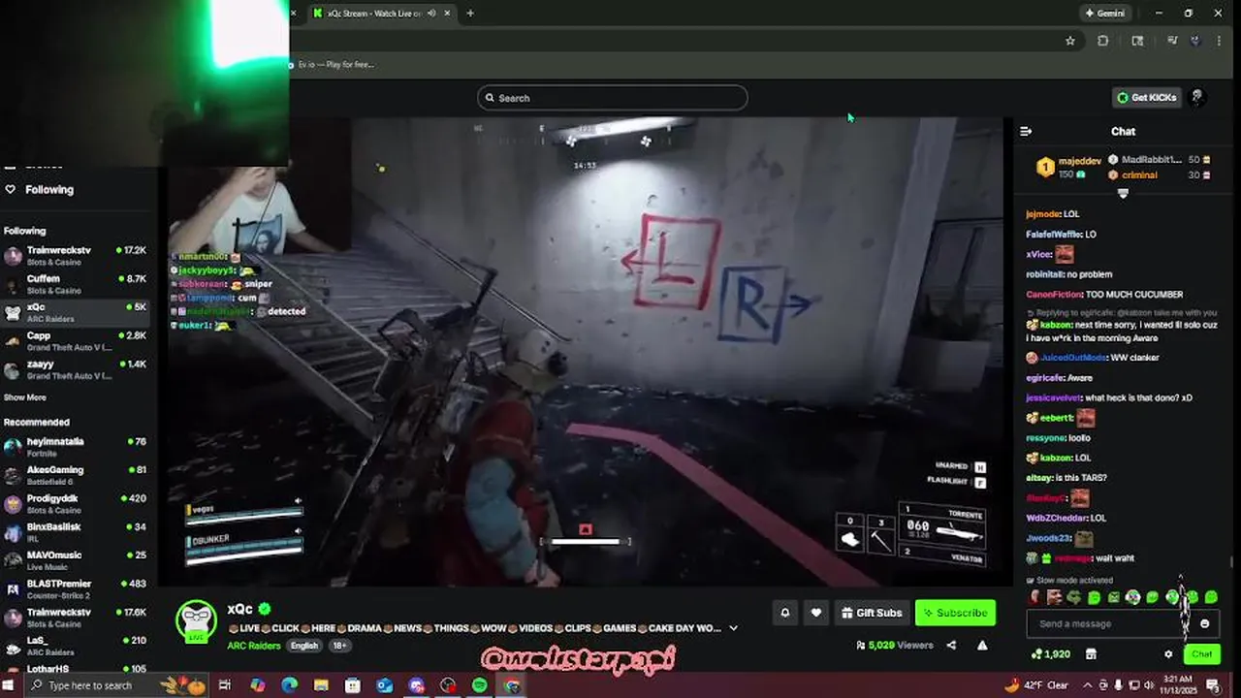1241x698 pixels.
Task: Open MAVOmusic recommended channel
Action: point(78,560)
